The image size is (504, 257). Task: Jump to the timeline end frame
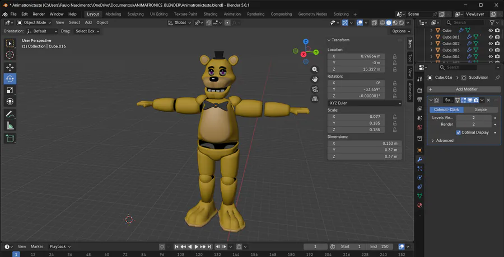[x=209, y=247]
